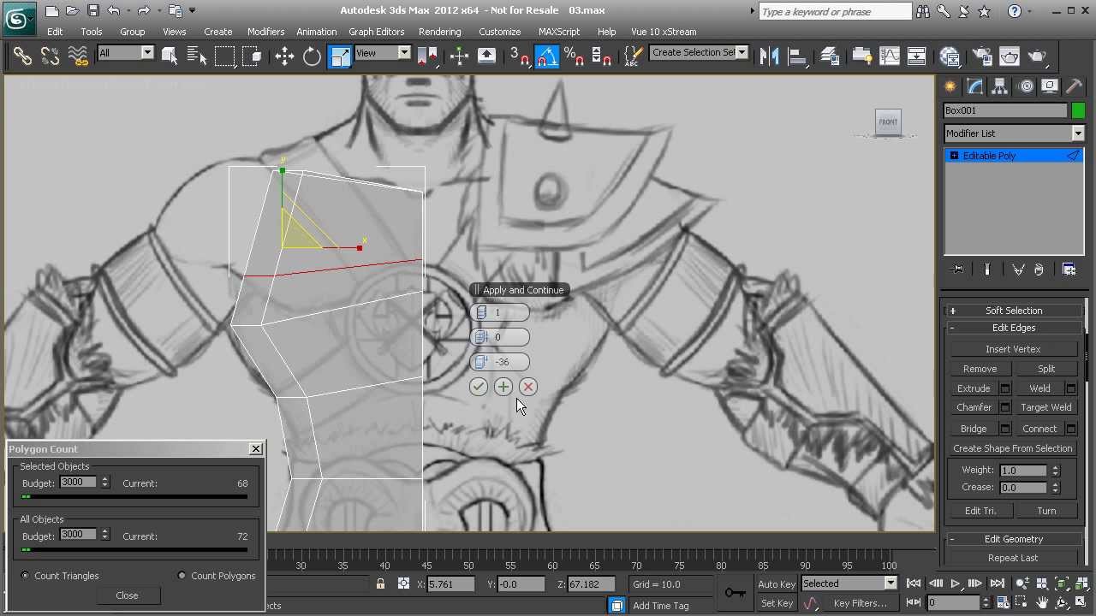Screen dimensions: 1096x616
Task: Click the Mirror tool icon
Action: pos(770,56)
